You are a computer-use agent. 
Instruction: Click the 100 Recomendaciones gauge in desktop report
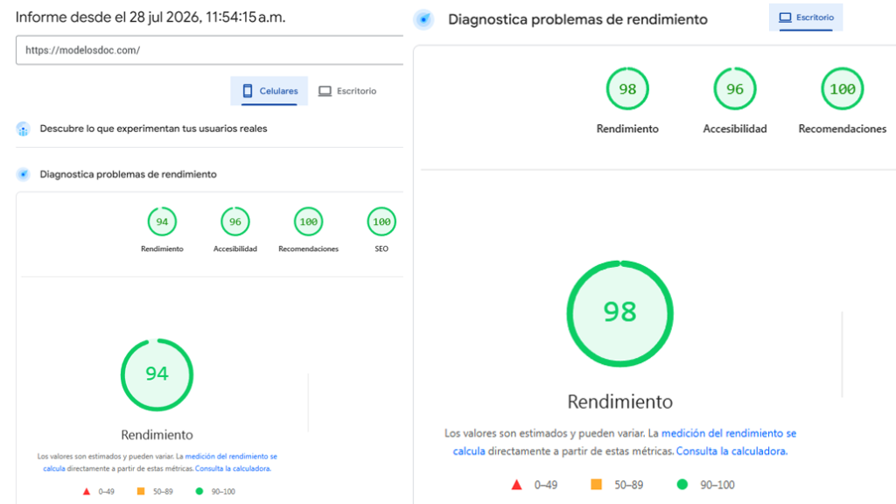[x=843, y=89]
